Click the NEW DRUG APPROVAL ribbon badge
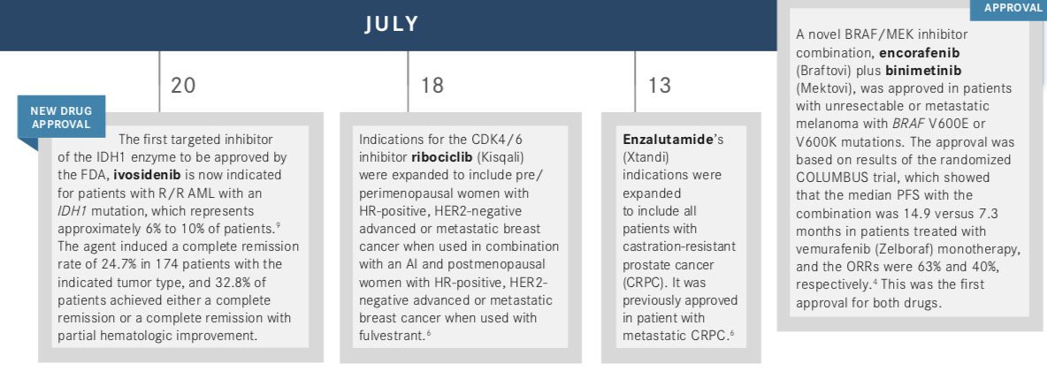 [61, 117]
